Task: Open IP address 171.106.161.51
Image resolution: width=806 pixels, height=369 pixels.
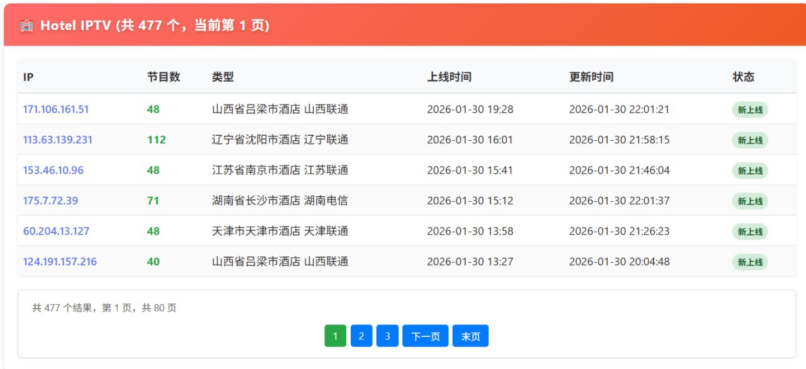Action: 57,109
